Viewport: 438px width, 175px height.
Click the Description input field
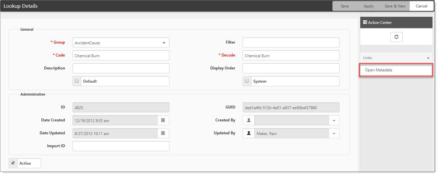121,68
